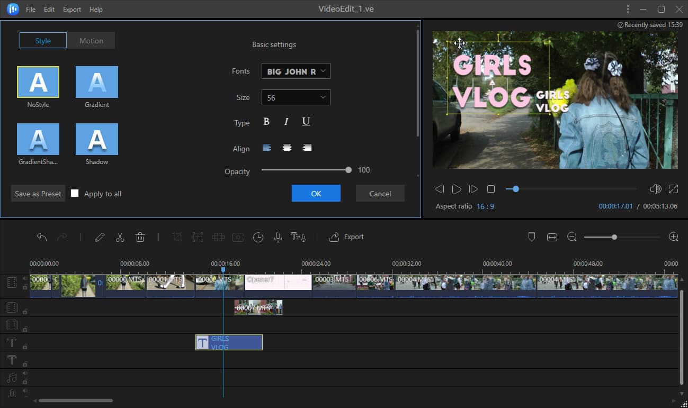Screen dimensions: 688x408
Task: Check the Apply to all checkbox
Action: 75,194
